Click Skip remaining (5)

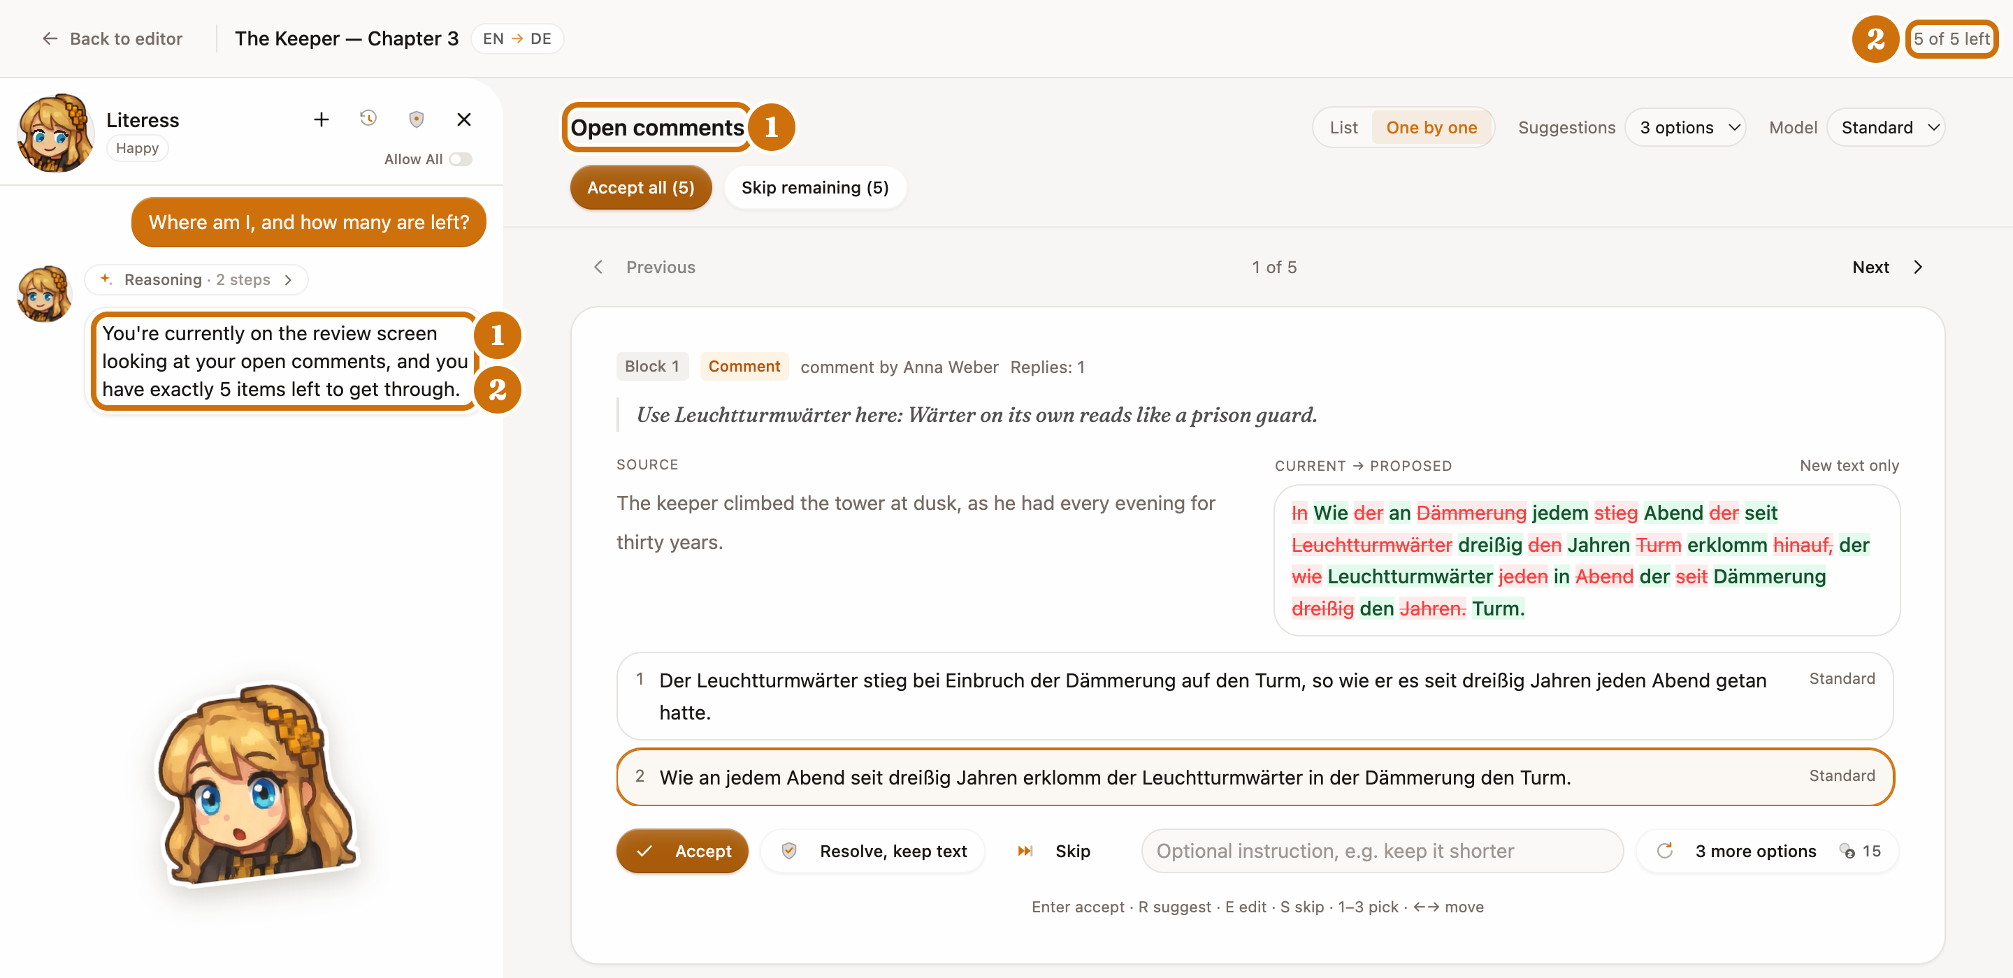click(814, 187)
